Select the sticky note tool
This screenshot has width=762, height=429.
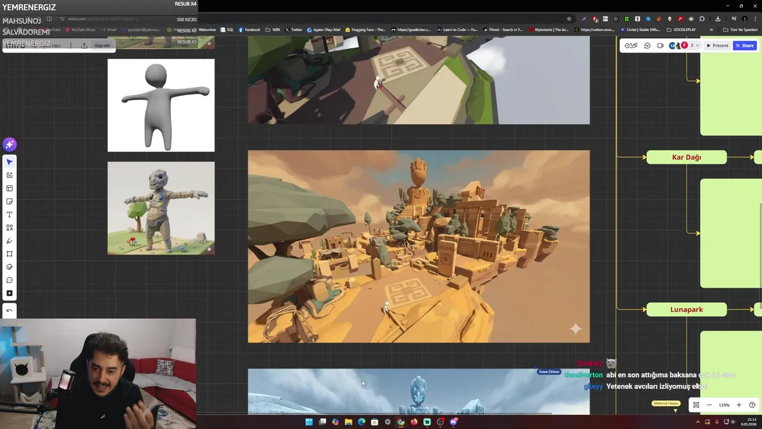[x=9, y=201]
